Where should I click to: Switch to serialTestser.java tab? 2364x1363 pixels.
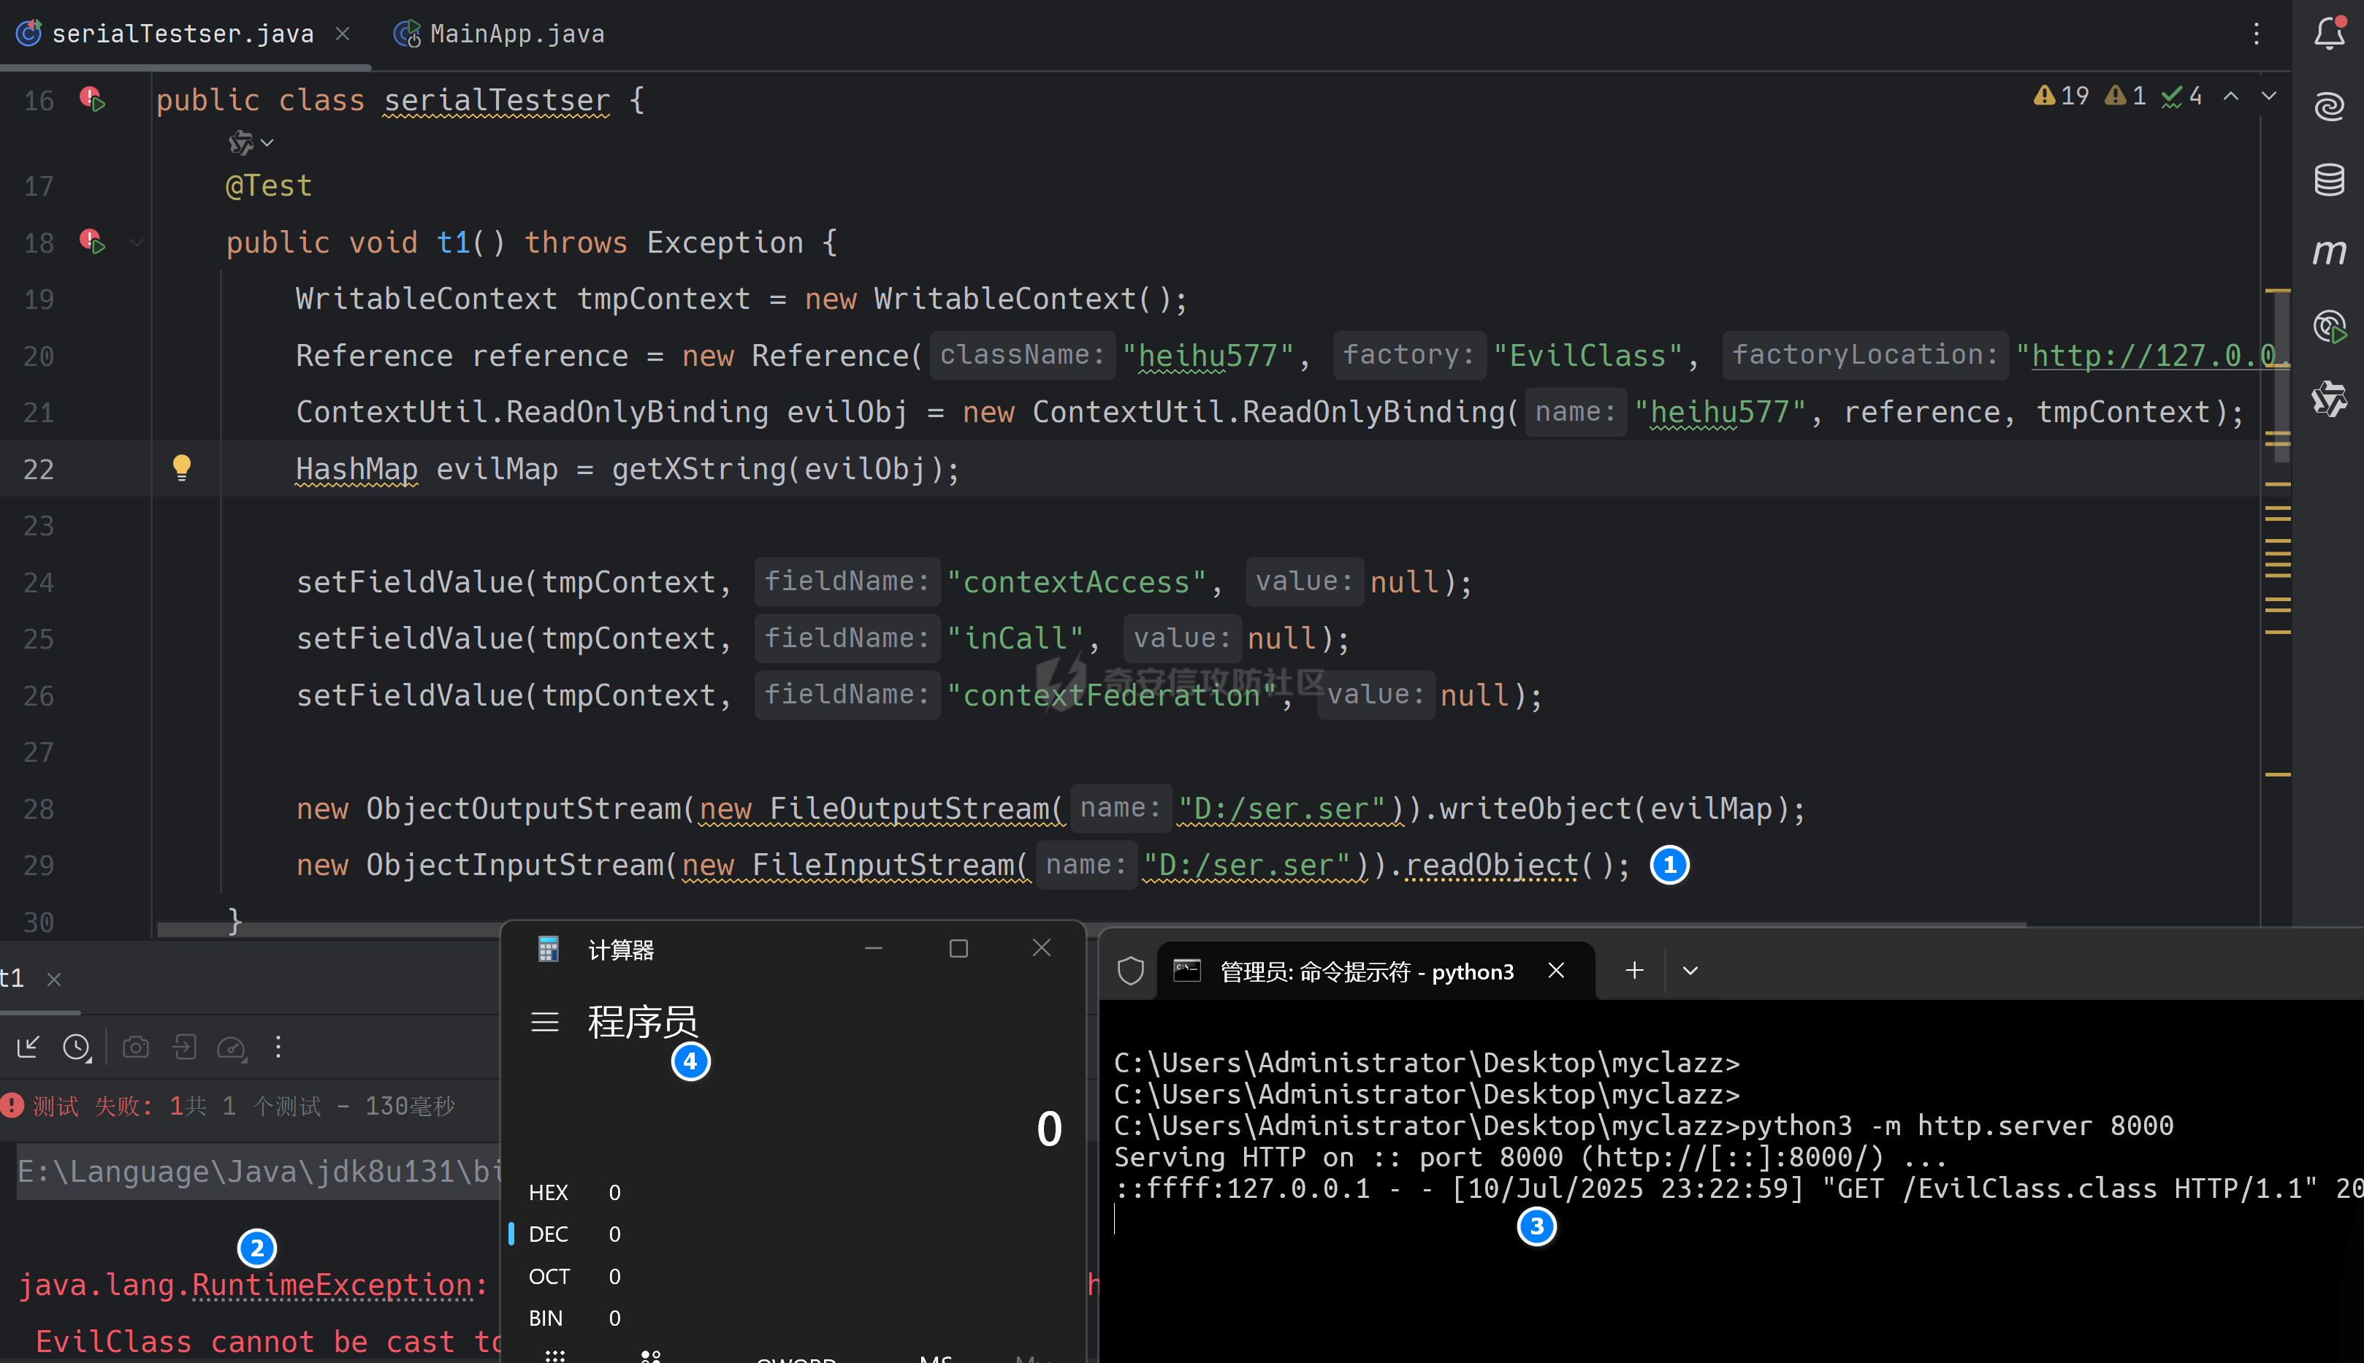[x=183, y=34]
